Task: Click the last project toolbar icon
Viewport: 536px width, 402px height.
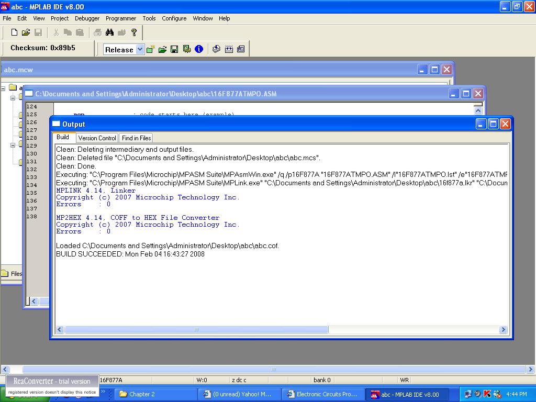Action: (x=241, y=49)
